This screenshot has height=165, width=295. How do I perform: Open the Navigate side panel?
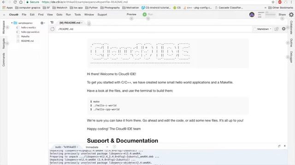pyautogui.click(x=4, y=44)
